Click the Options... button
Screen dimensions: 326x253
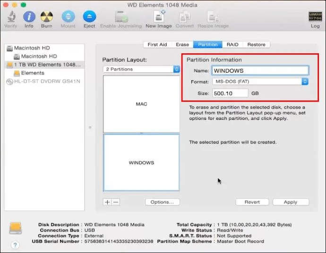coord(163,202)
